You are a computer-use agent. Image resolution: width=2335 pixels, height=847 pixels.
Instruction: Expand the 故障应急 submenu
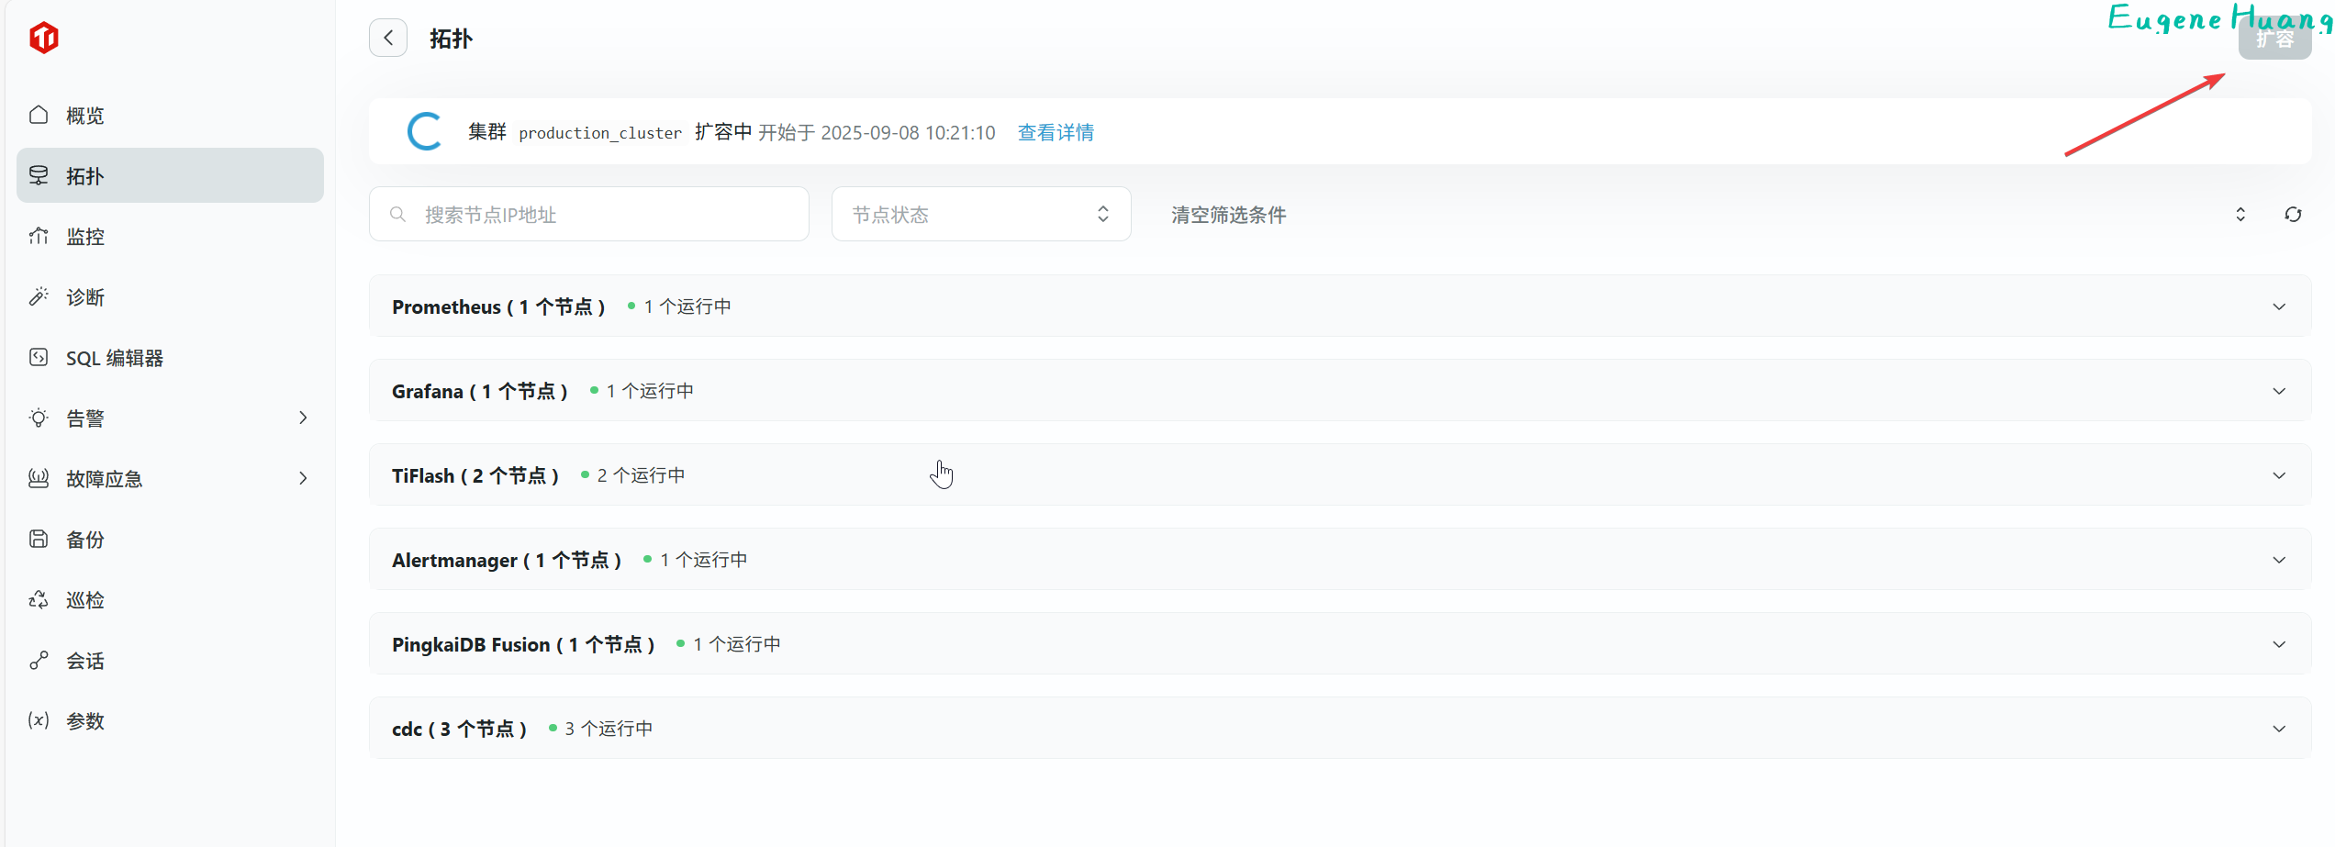click(x=303, y=479)
